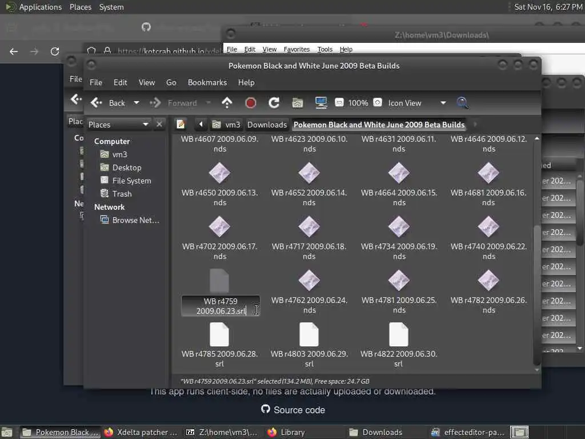The height and width of the screenshot is (439, 585).
Task: Click the red Stop loading icon
Action: (x=250, y=103)
